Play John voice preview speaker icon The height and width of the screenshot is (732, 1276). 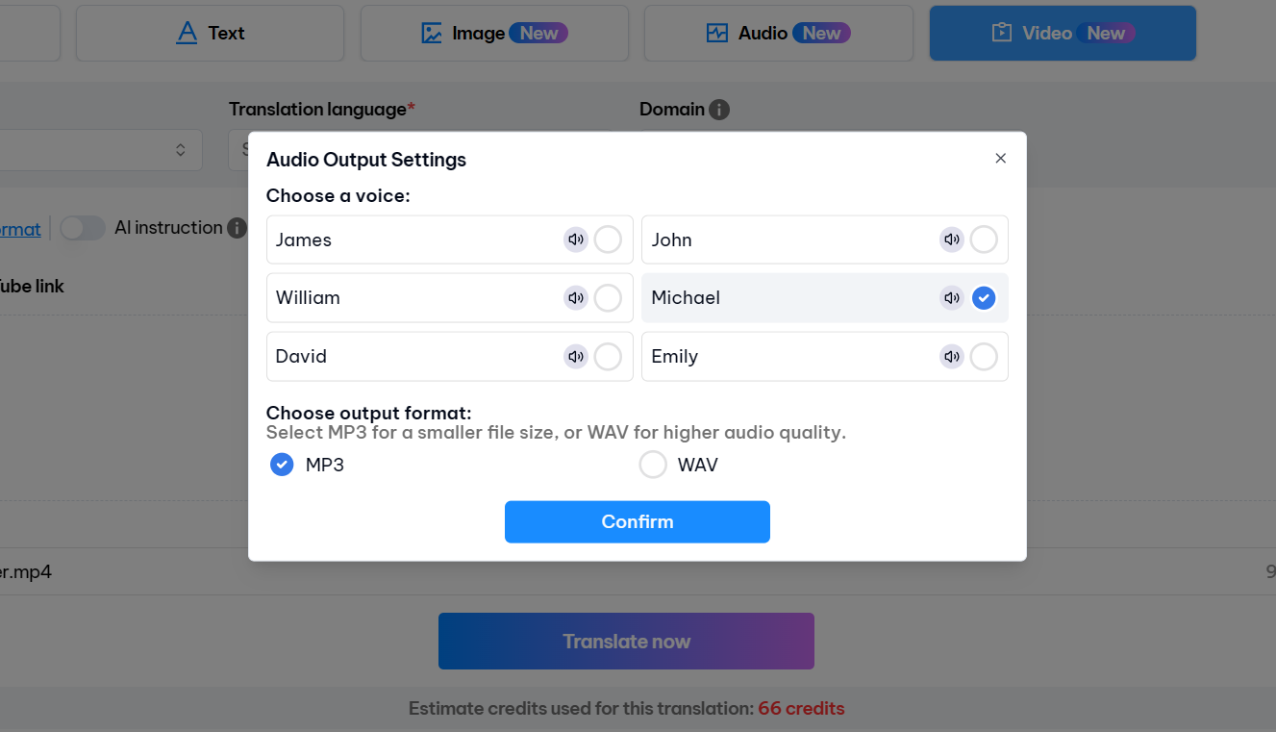tap(952, 240)
